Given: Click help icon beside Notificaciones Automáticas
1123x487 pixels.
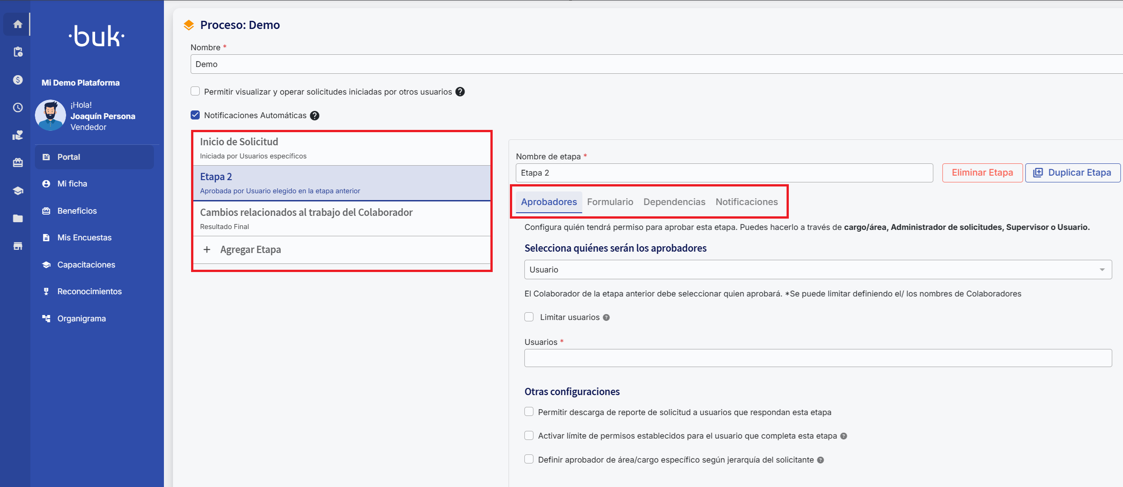Looking at the screenshot, I should (315, 115).
